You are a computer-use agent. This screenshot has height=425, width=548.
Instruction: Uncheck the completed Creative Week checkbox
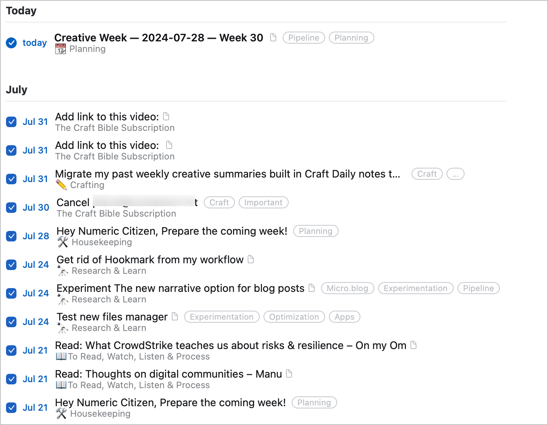pos(11,43)
